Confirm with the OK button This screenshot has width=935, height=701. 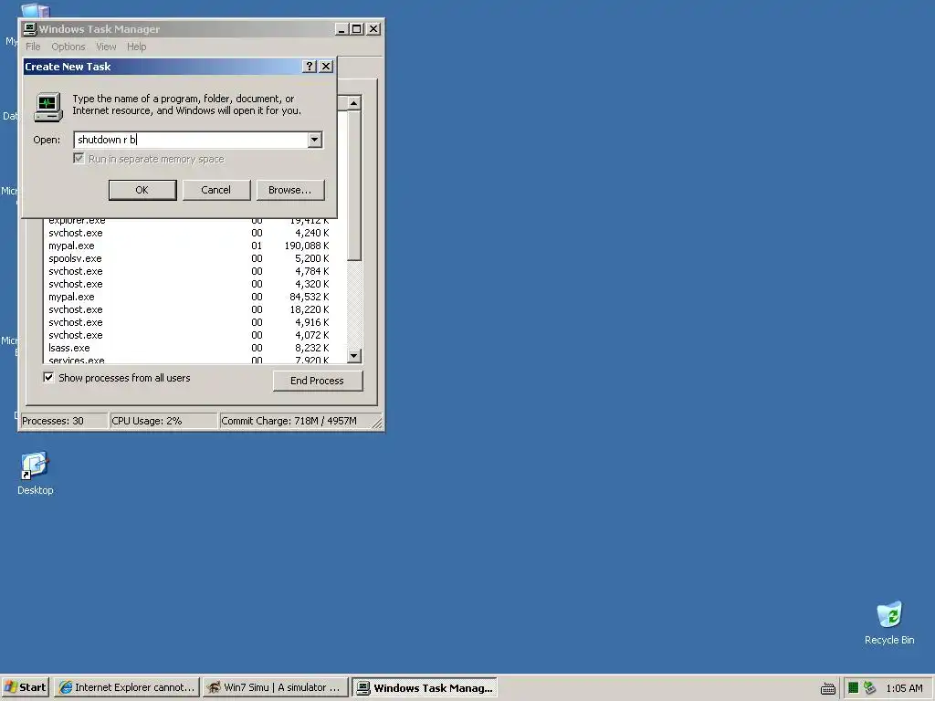(142, 190)
